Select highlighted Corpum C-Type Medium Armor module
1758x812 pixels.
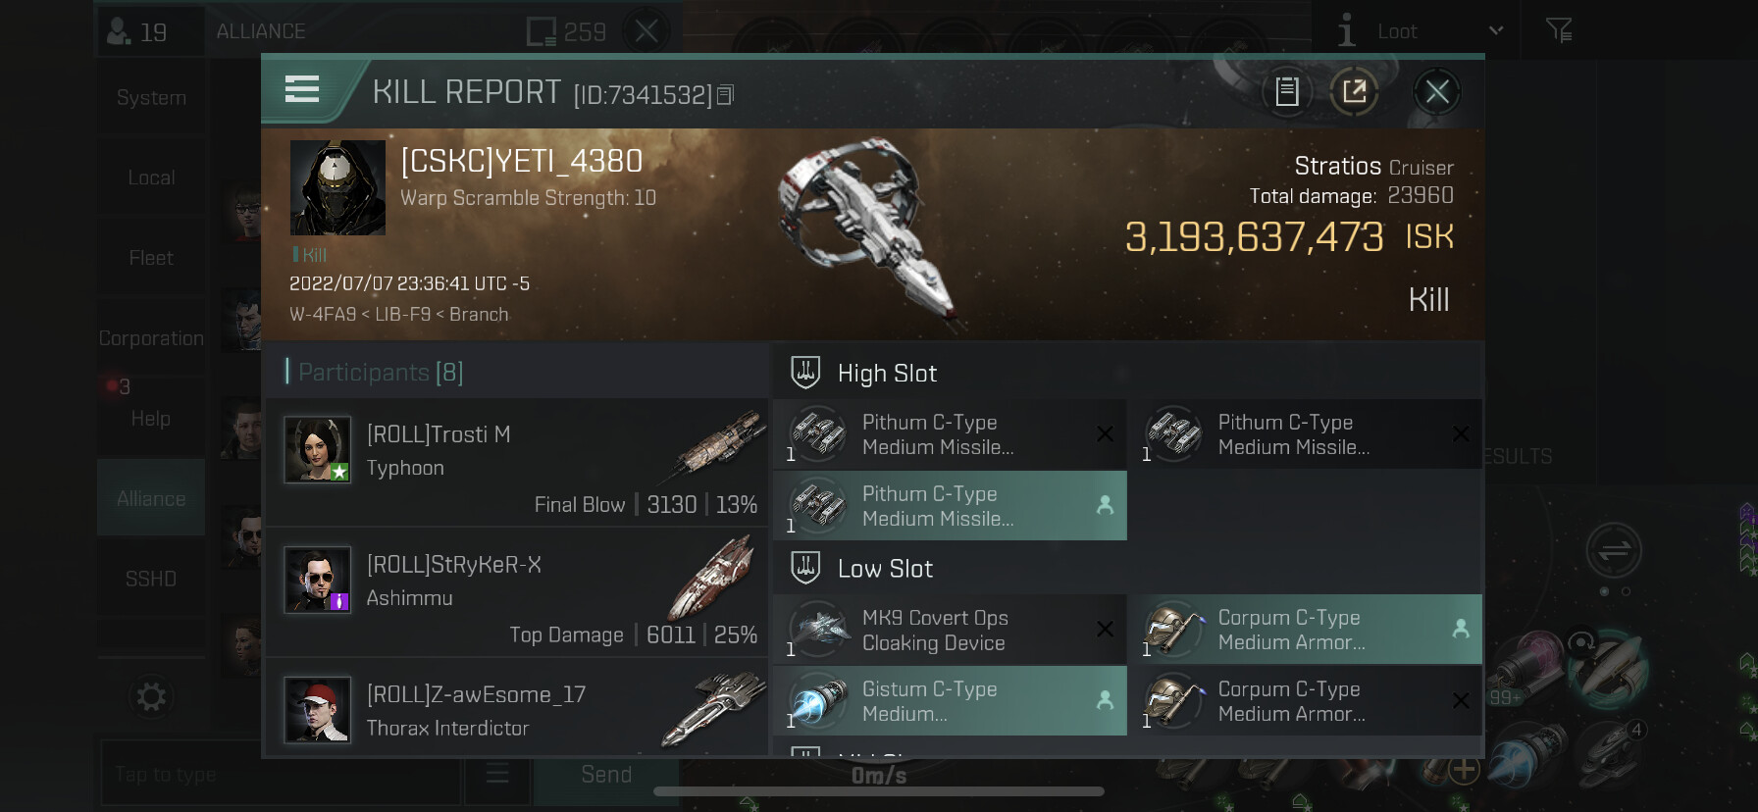(1306, 630)
